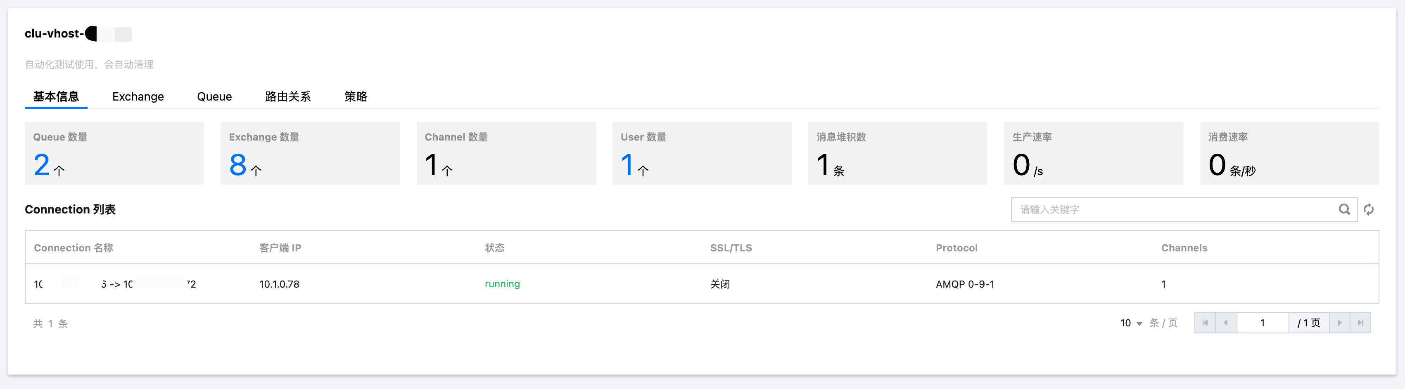Screen dimensions: 1405x389
Task: Go to previous page arrow
Action: pyautogui.click(x=1225, y=323)
